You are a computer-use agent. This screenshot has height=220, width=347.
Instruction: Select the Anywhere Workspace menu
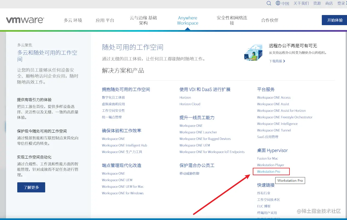188,20
